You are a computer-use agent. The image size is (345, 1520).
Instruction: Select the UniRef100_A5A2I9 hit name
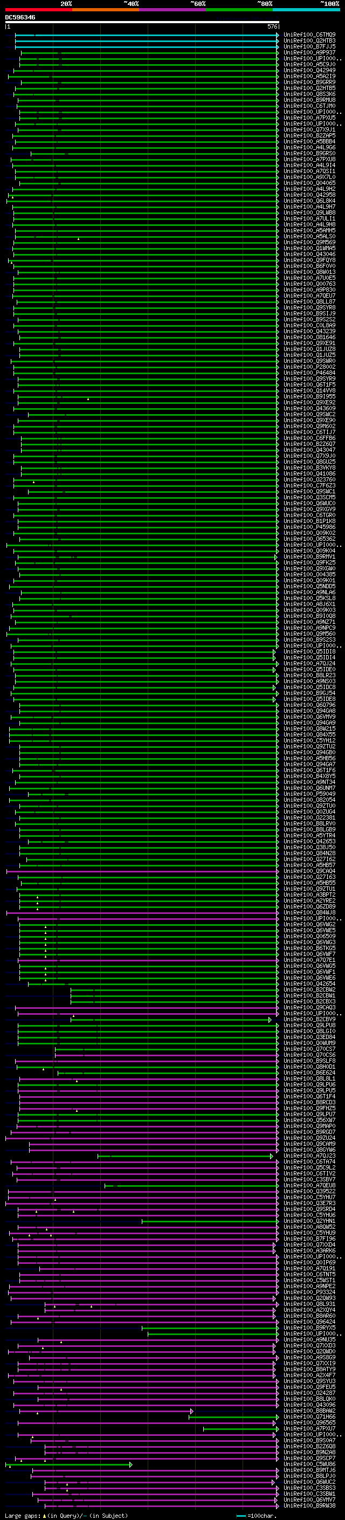pyautogui.click(x=309, y=76)
